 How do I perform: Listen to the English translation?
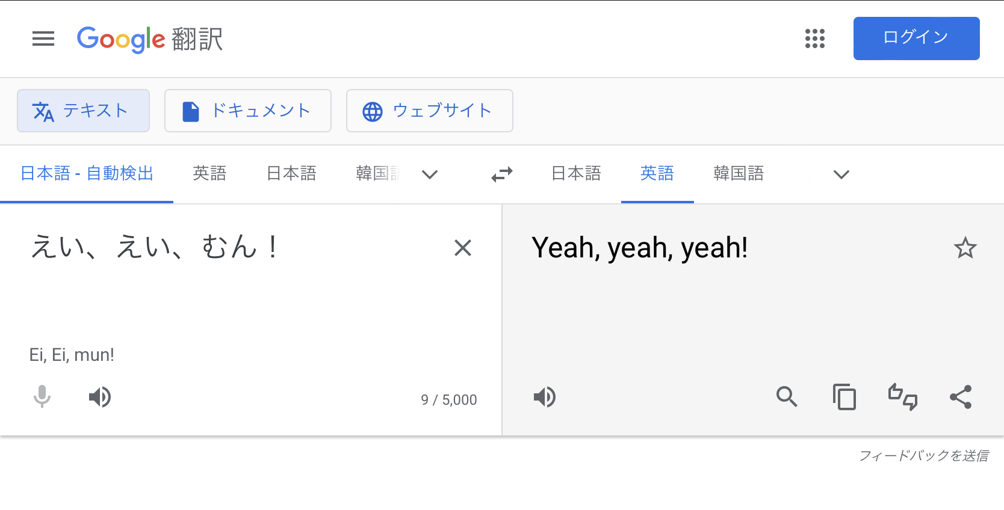[x=545, y=397]
